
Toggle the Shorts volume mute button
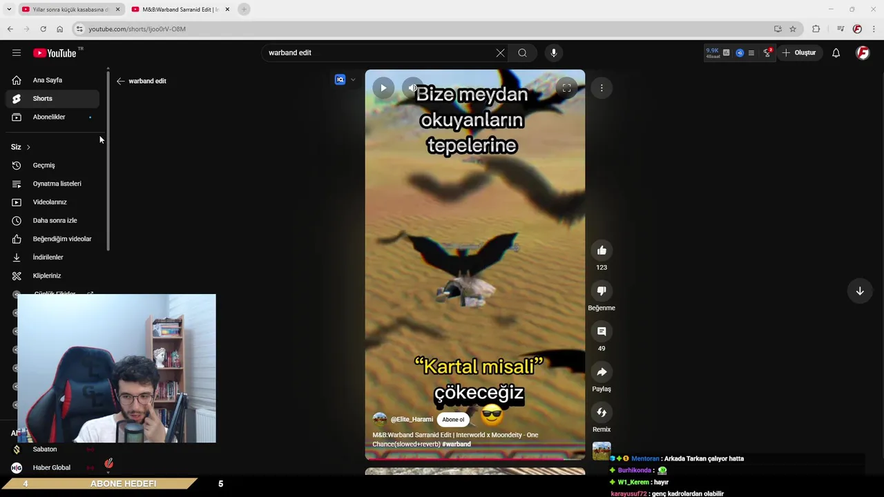click(412, 88)
